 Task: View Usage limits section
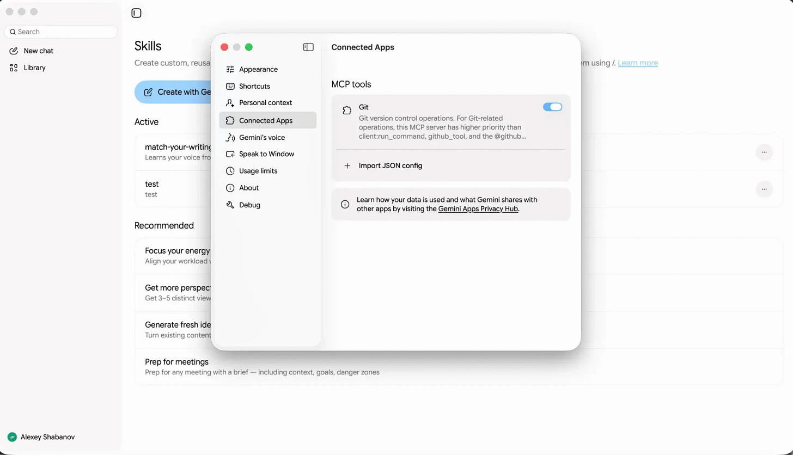click(x=267, y=171)
